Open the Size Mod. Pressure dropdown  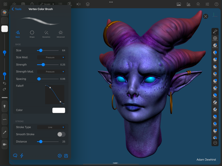tap(51, 58)
